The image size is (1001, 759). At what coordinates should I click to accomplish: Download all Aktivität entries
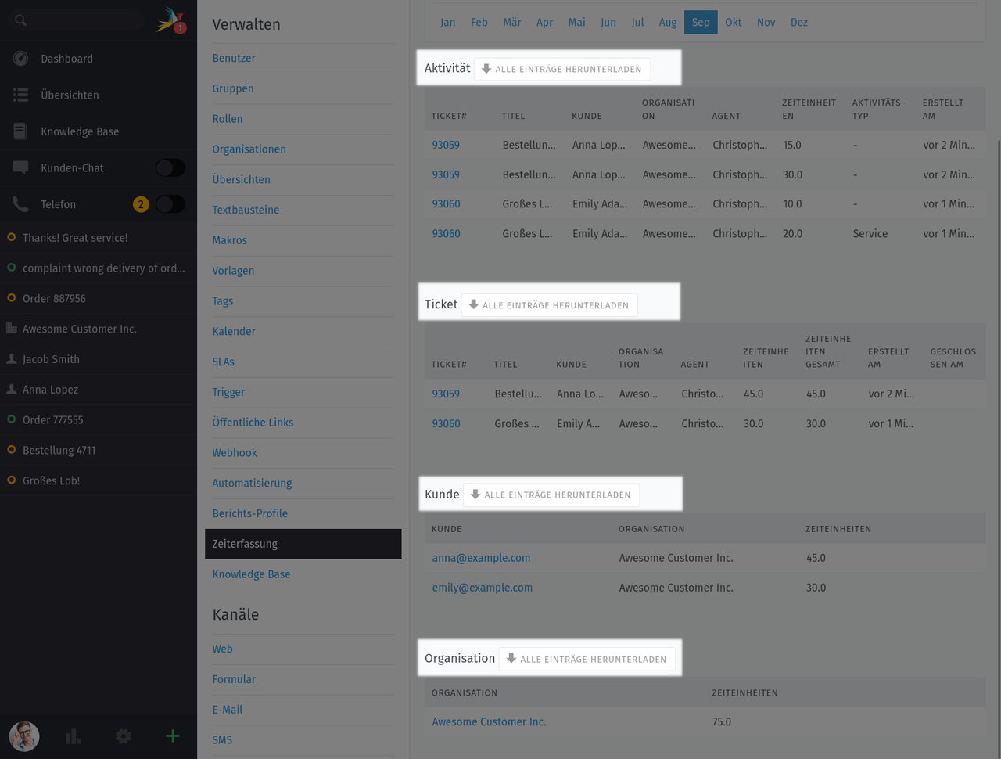pyautogui.click(x=562, y=69)
